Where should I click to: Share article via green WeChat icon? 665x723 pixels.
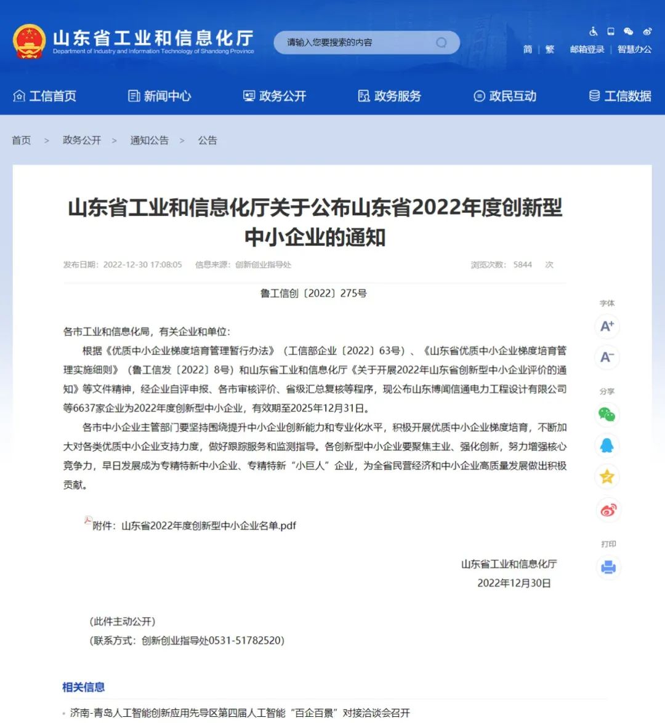[607, 415]
